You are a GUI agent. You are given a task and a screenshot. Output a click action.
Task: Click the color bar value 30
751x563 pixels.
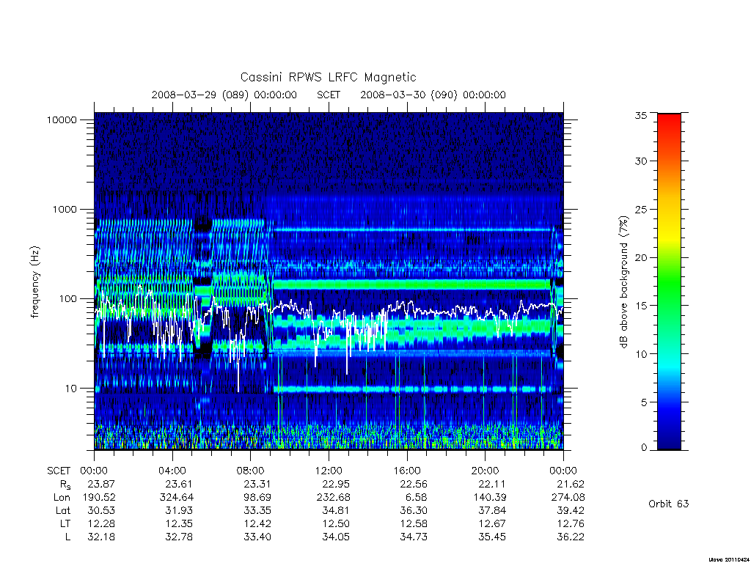coord(641,161)
